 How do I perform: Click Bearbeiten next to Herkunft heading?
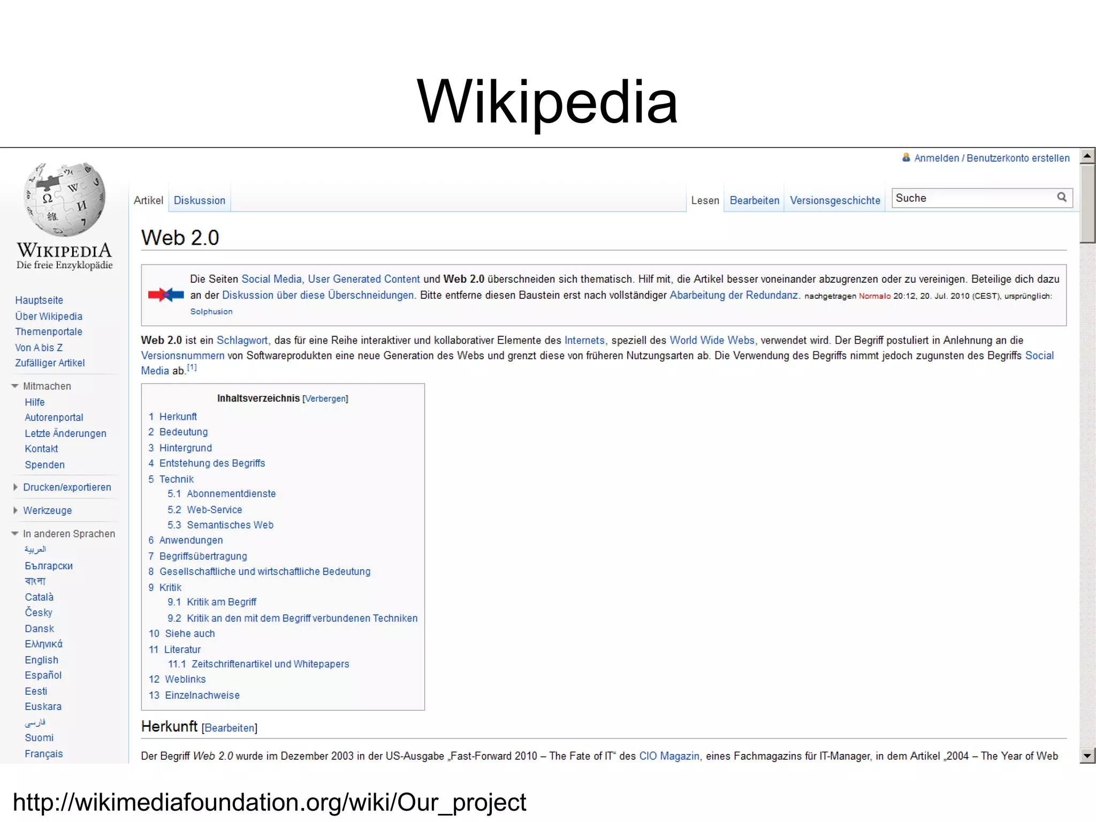[x=230, y=728]
